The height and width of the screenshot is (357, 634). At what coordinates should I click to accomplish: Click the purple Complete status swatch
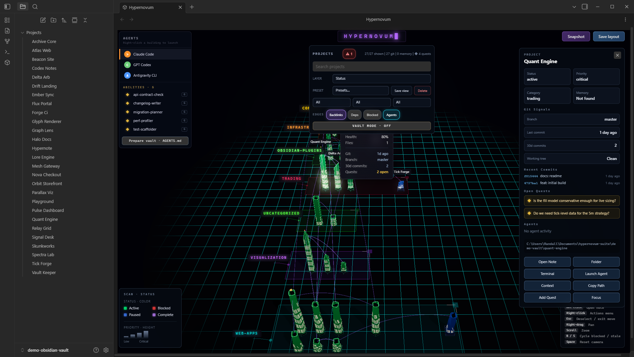coord(154,315)
